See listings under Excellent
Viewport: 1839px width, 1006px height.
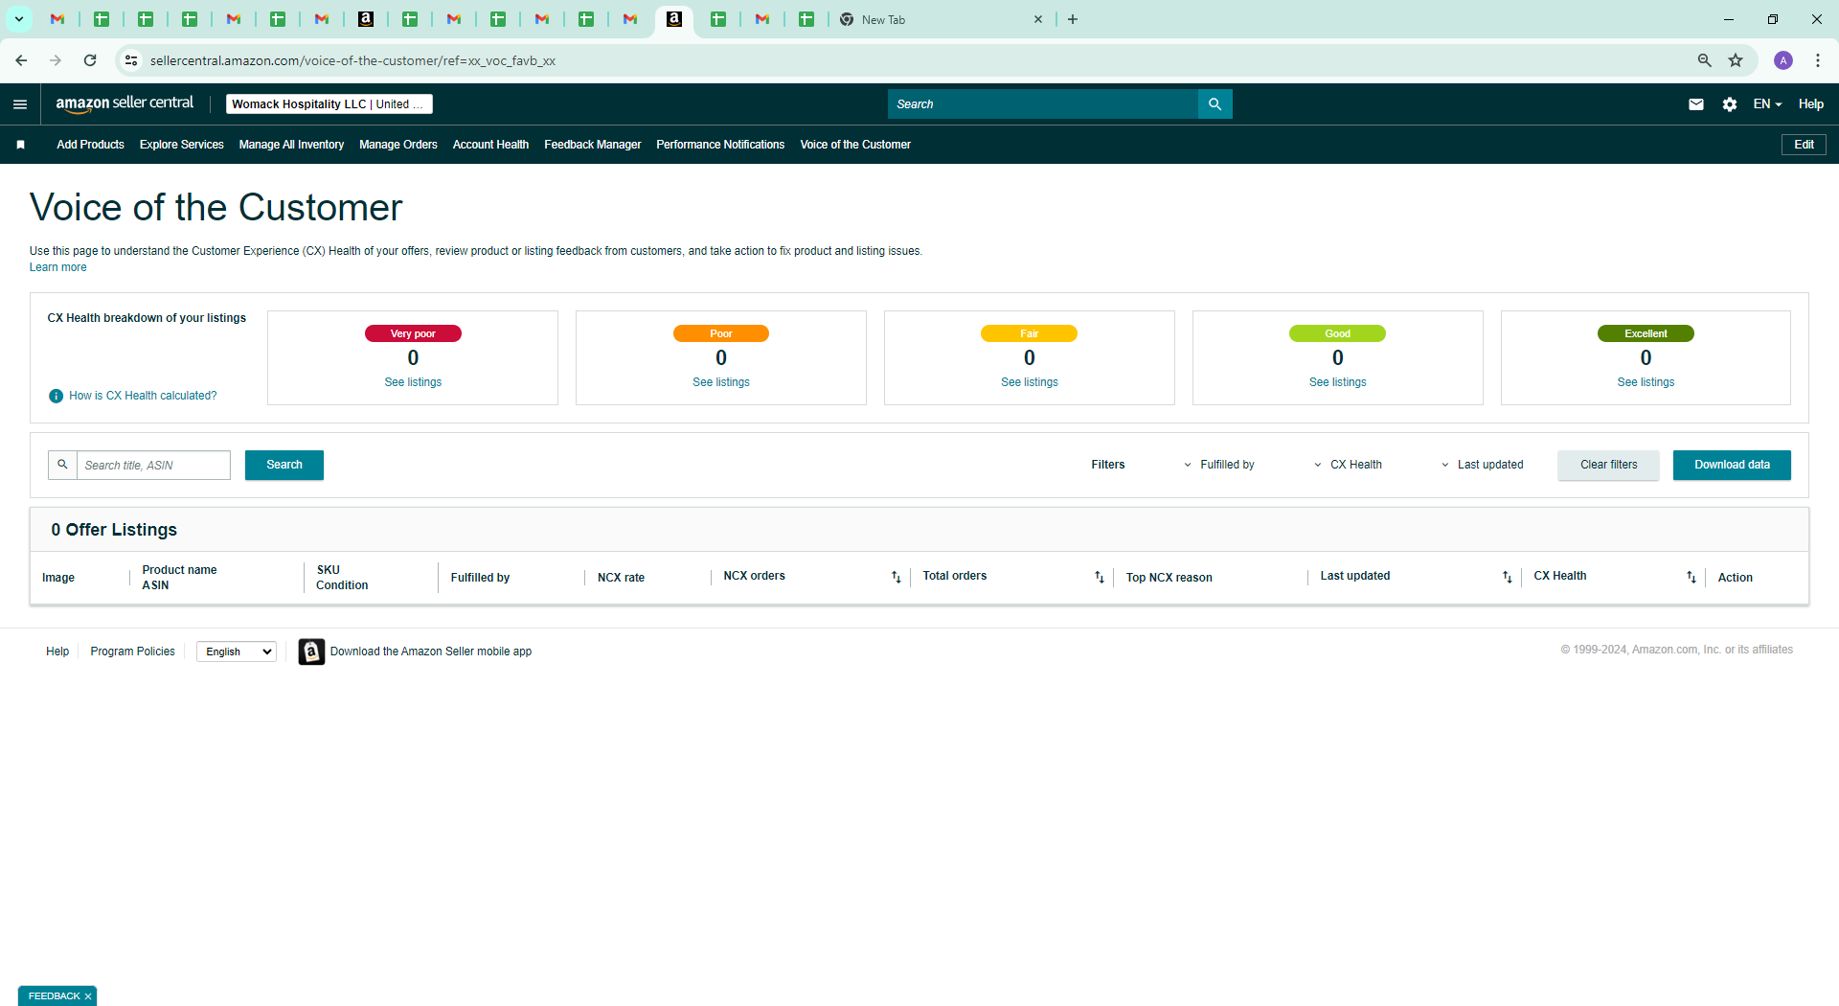[1646, 382]
